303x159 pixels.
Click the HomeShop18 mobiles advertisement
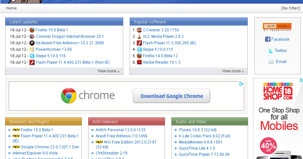click(x=278, y=119)
